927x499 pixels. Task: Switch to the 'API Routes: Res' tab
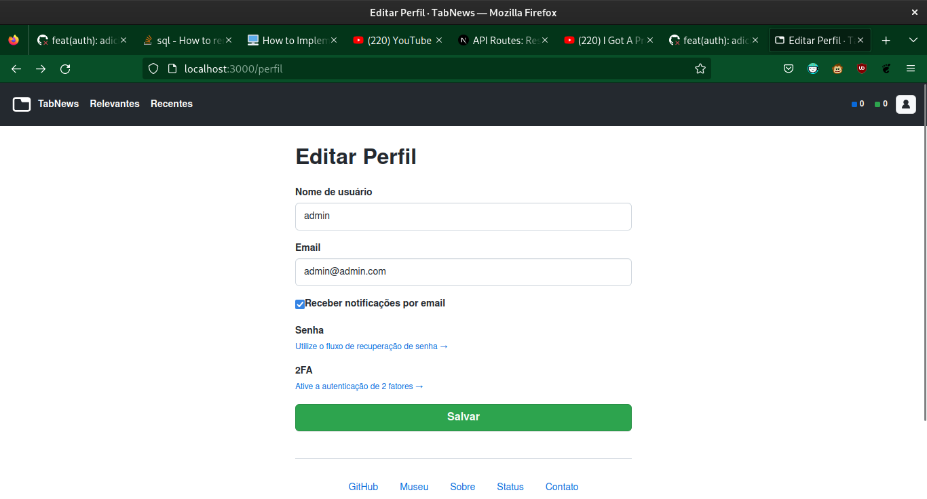[x=503, y=41]
